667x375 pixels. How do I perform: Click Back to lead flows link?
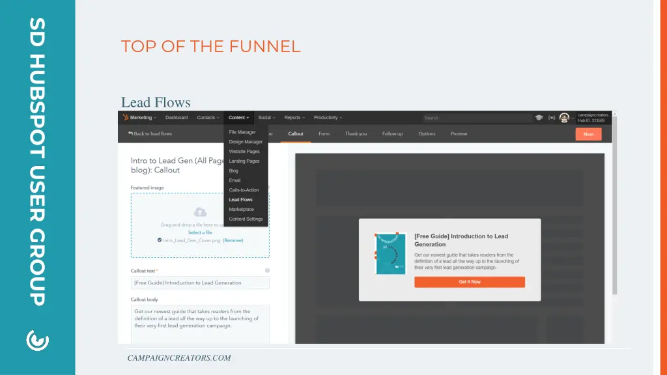tap(150, 133)
